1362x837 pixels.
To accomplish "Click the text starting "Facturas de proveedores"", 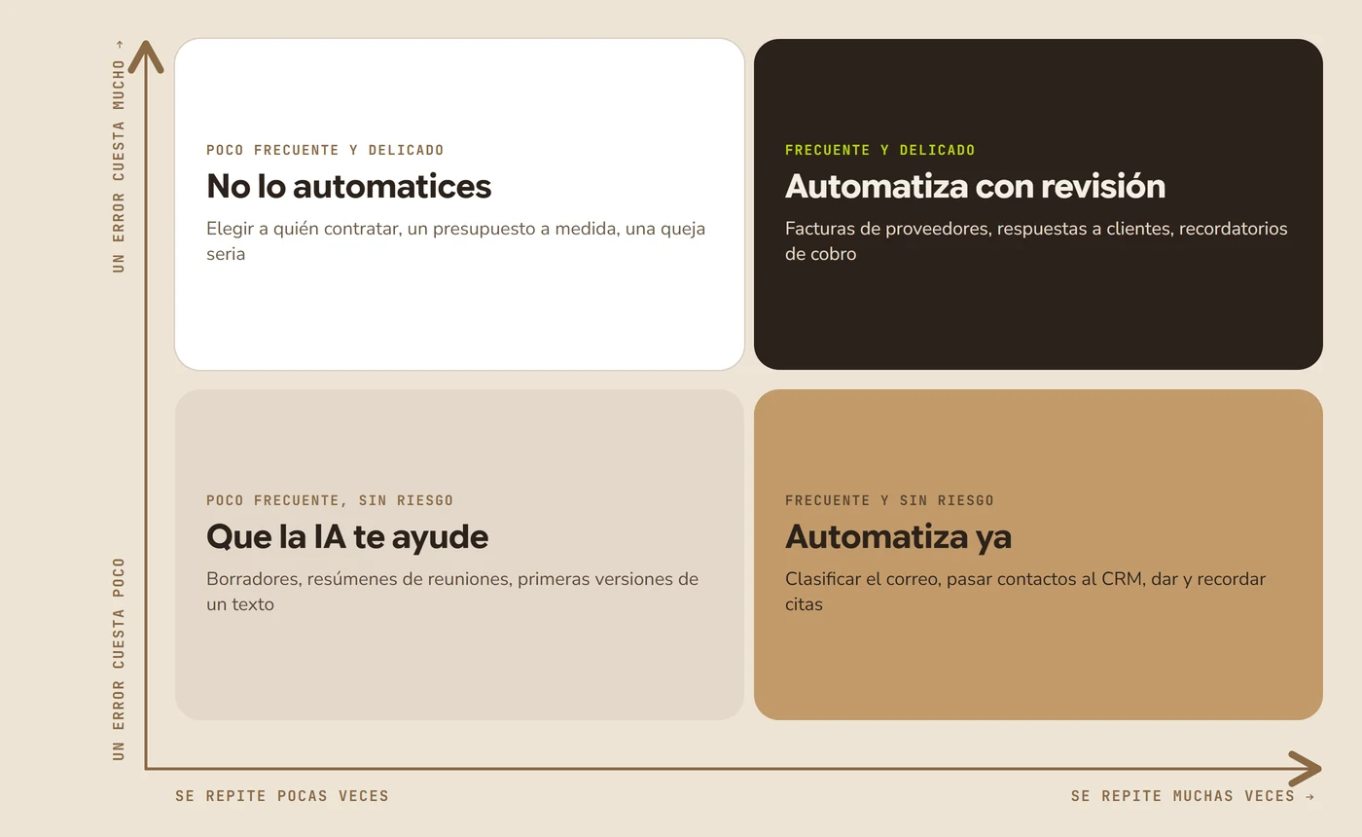I will point(1036,241).
